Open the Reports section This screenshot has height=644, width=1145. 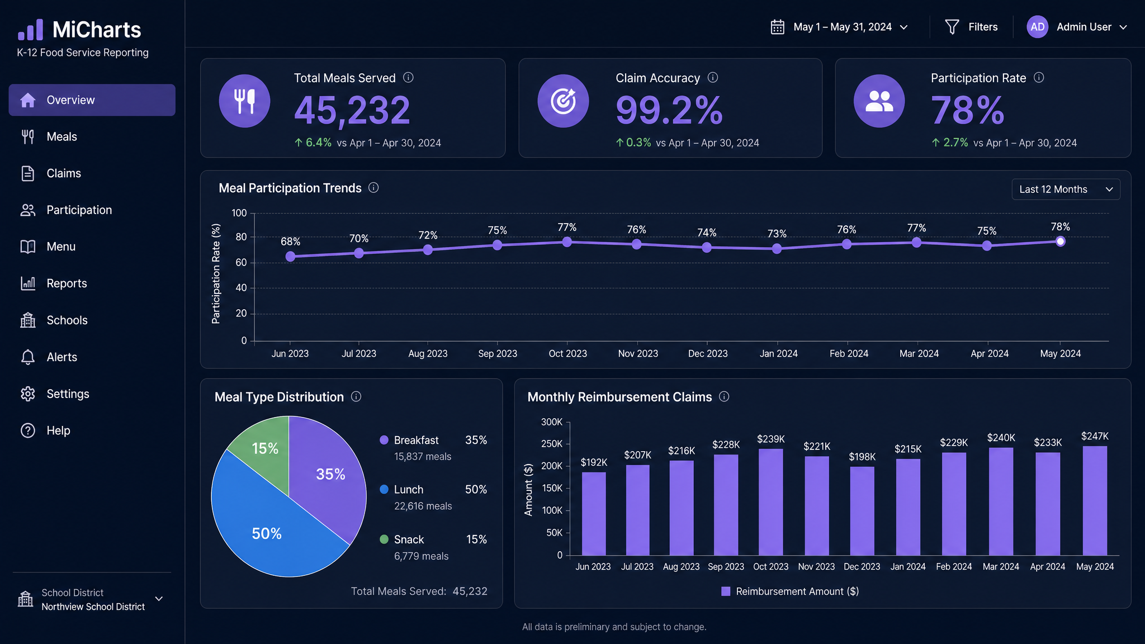coord(92,283)
